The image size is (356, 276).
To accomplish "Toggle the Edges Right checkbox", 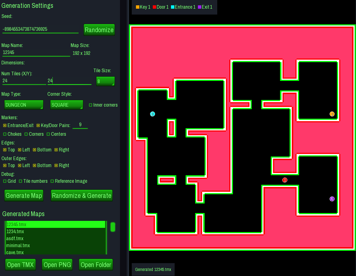I will pos(56,150).
